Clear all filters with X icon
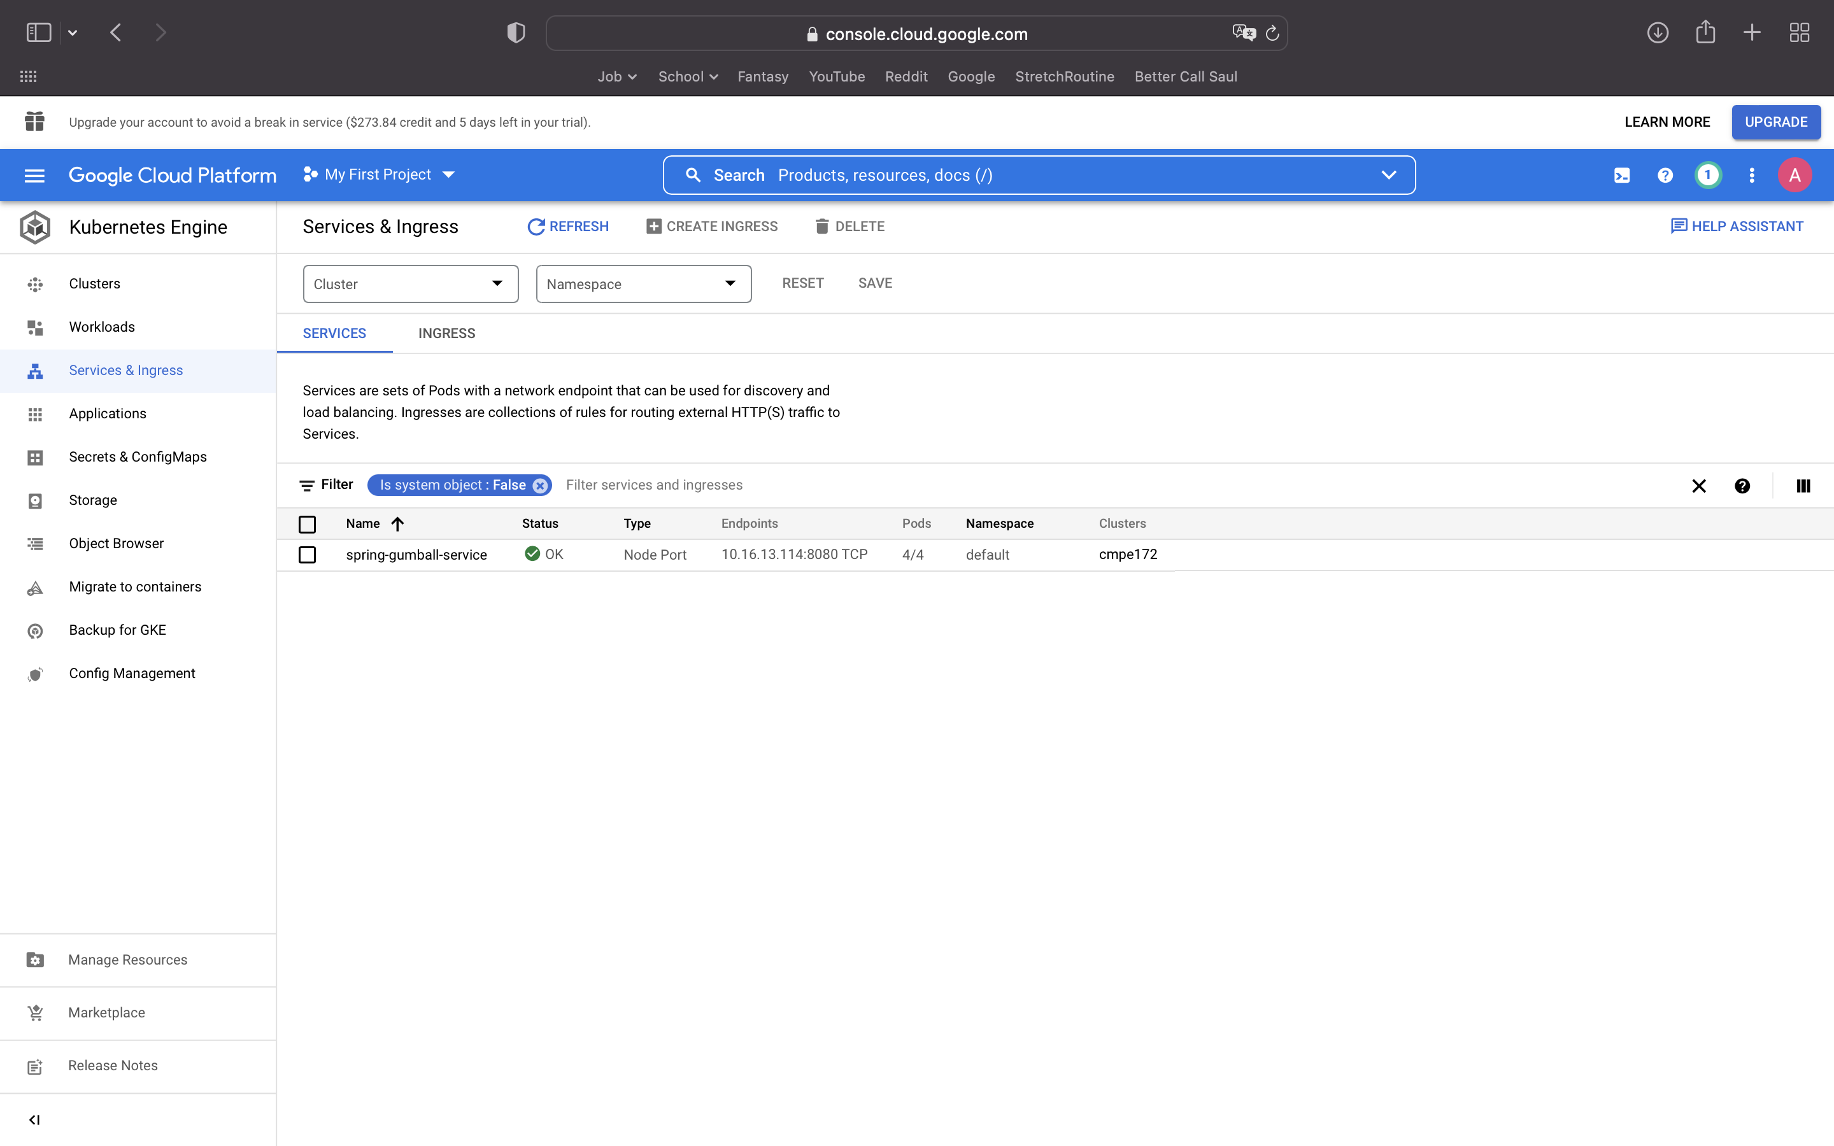 coord(1698,486)
